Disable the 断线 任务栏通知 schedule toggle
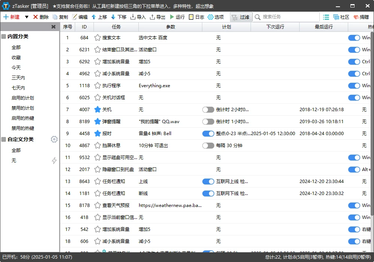Image resolution: width=374 pixels, height=262 pixels. pyautogui.click(x=208, y=193)
